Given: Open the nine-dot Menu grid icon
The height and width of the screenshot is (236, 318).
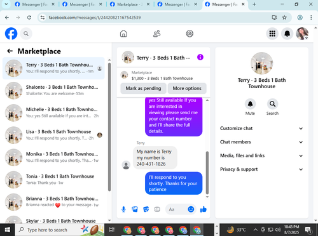Looking at the screenshot, I should click(x=272, y=34).
